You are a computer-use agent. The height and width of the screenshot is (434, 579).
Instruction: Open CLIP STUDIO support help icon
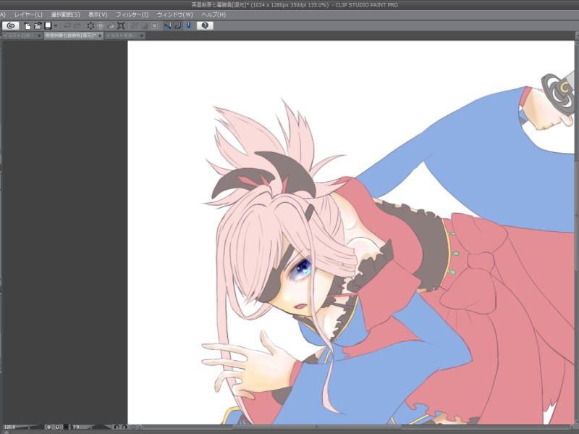tap(205, 25)
